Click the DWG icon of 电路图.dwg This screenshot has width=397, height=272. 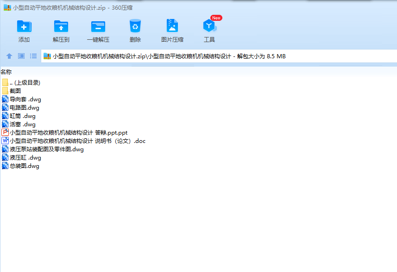(x=5, y=107)
